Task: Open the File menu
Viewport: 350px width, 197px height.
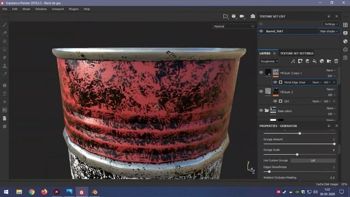Action: click(x=5, y=9)
